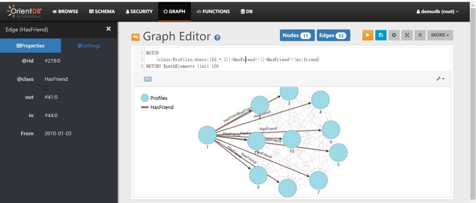
Task: Click the orange back arrow icon
Action: (136, 38)
